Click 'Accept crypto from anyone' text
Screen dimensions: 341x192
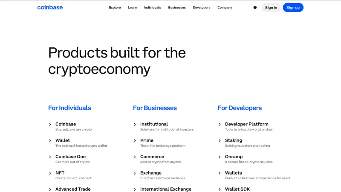pos(161,162)
